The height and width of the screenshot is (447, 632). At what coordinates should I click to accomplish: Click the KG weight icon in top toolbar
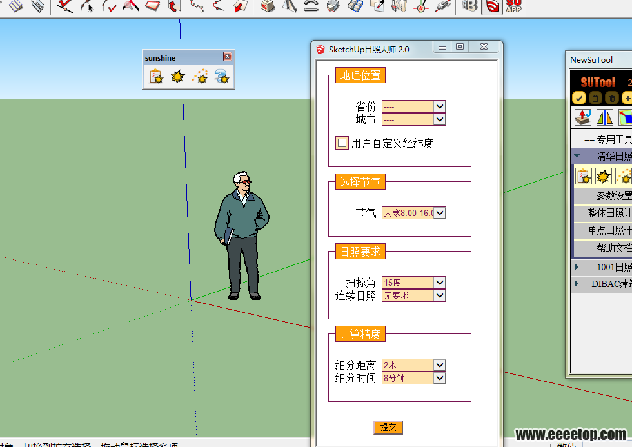(x=267, y=6)
